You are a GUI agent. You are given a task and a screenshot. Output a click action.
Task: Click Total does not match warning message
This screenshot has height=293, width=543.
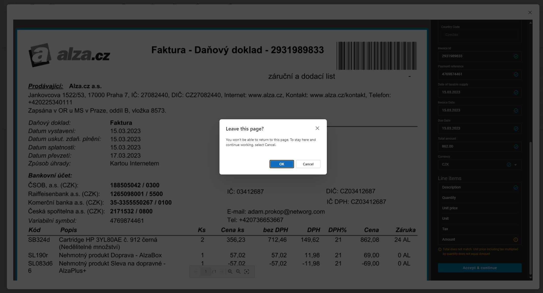(x=480, y=252)
